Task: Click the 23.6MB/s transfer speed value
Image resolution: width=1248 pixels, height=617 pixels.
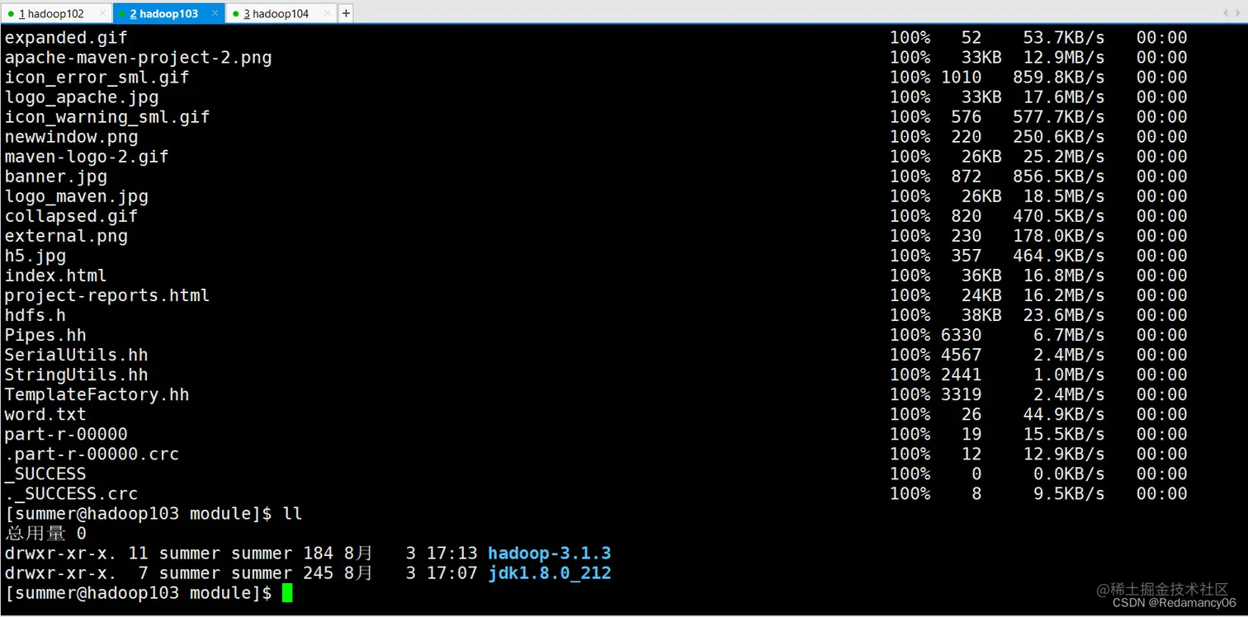Action: [x=1063, y=314]
